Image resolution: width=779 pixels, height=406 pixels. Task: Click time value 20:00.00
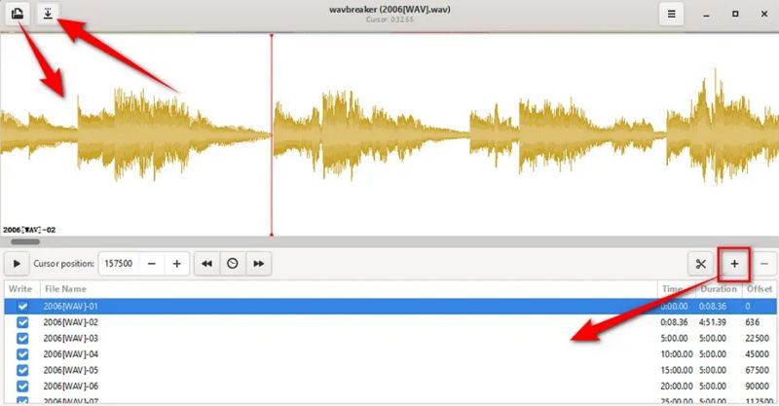click(677, 386)
